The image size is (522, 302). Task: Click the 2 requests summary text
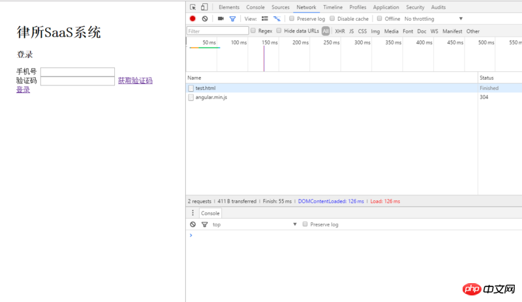click(x=200, y=201)
